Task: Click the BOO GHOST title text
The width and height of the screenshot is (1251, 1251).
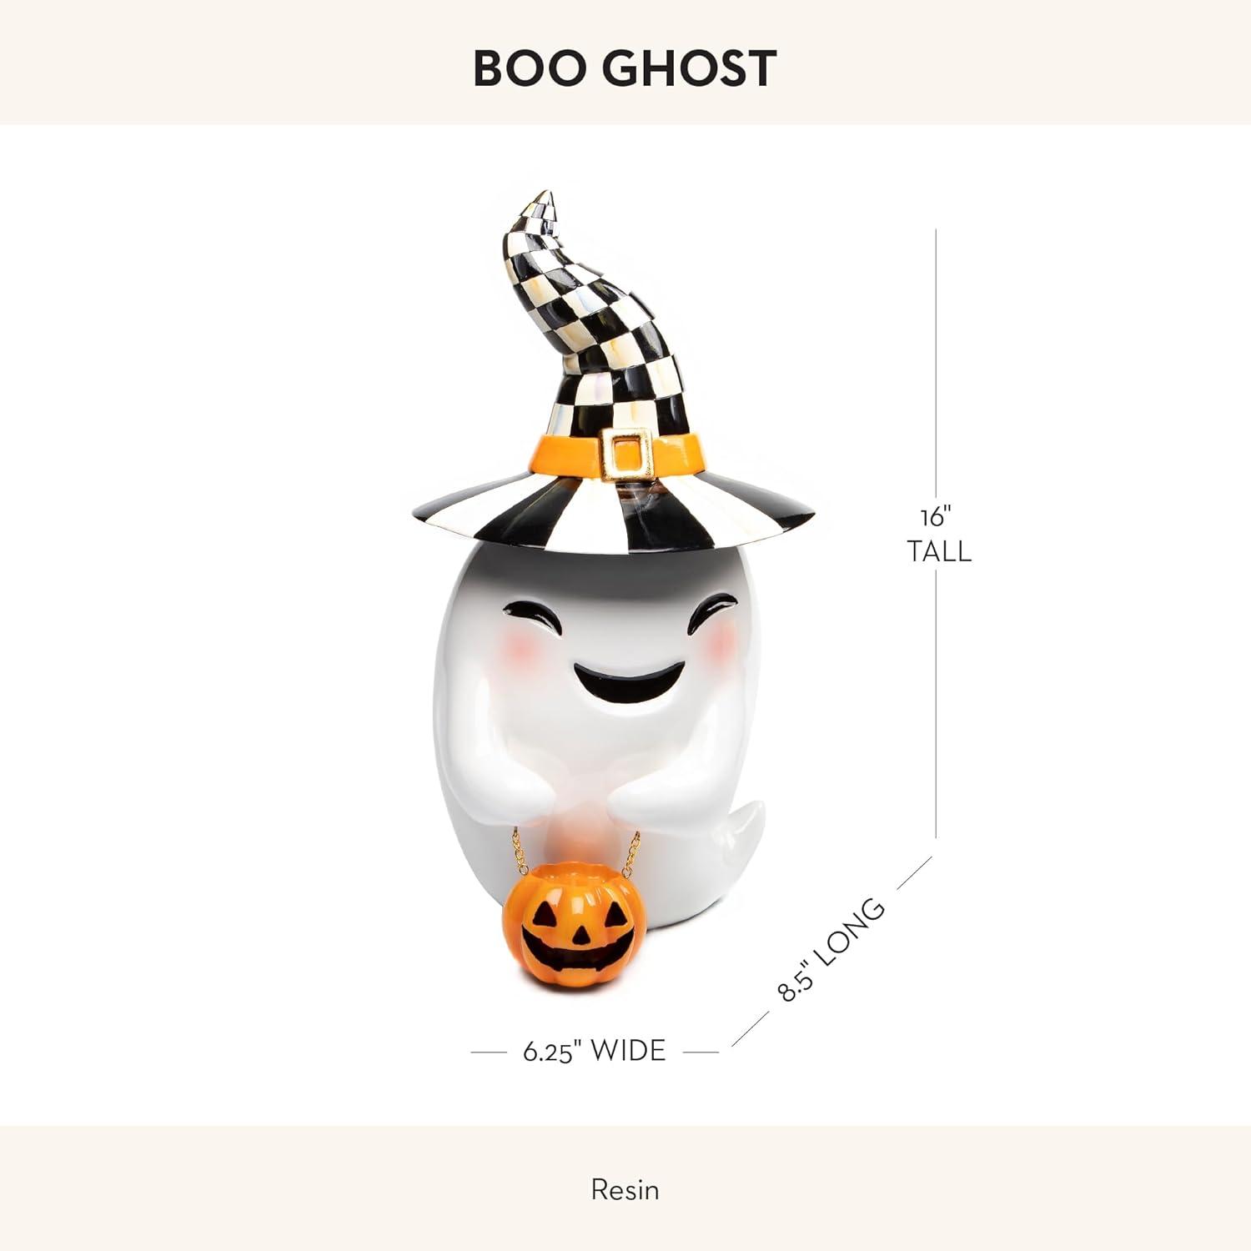Action: tap(625, 68)
